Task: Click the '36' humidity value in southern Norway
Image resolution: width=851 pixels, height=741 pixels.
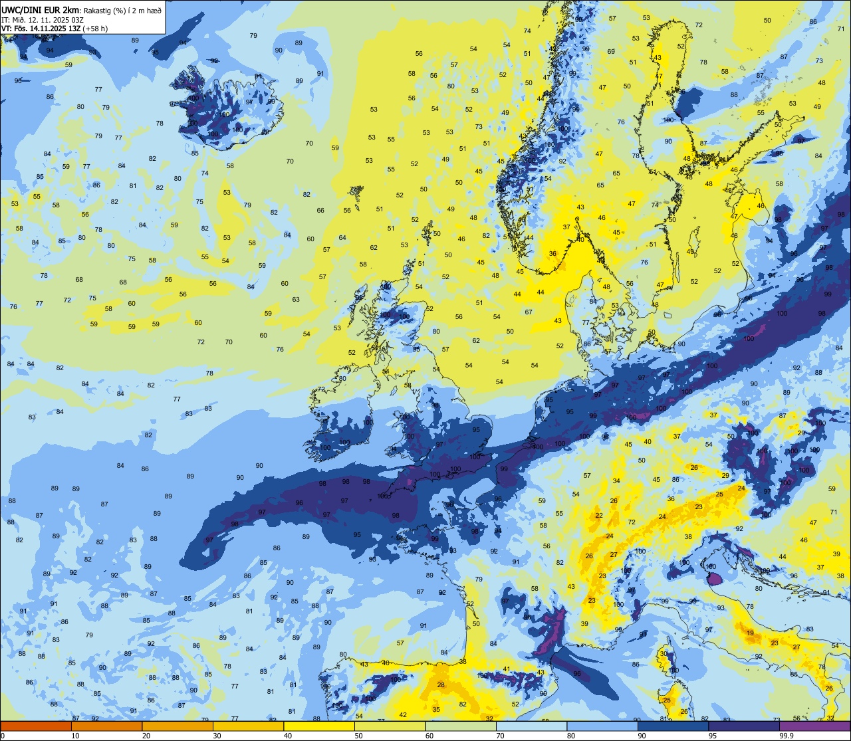Action: click(x=552, y=254)
